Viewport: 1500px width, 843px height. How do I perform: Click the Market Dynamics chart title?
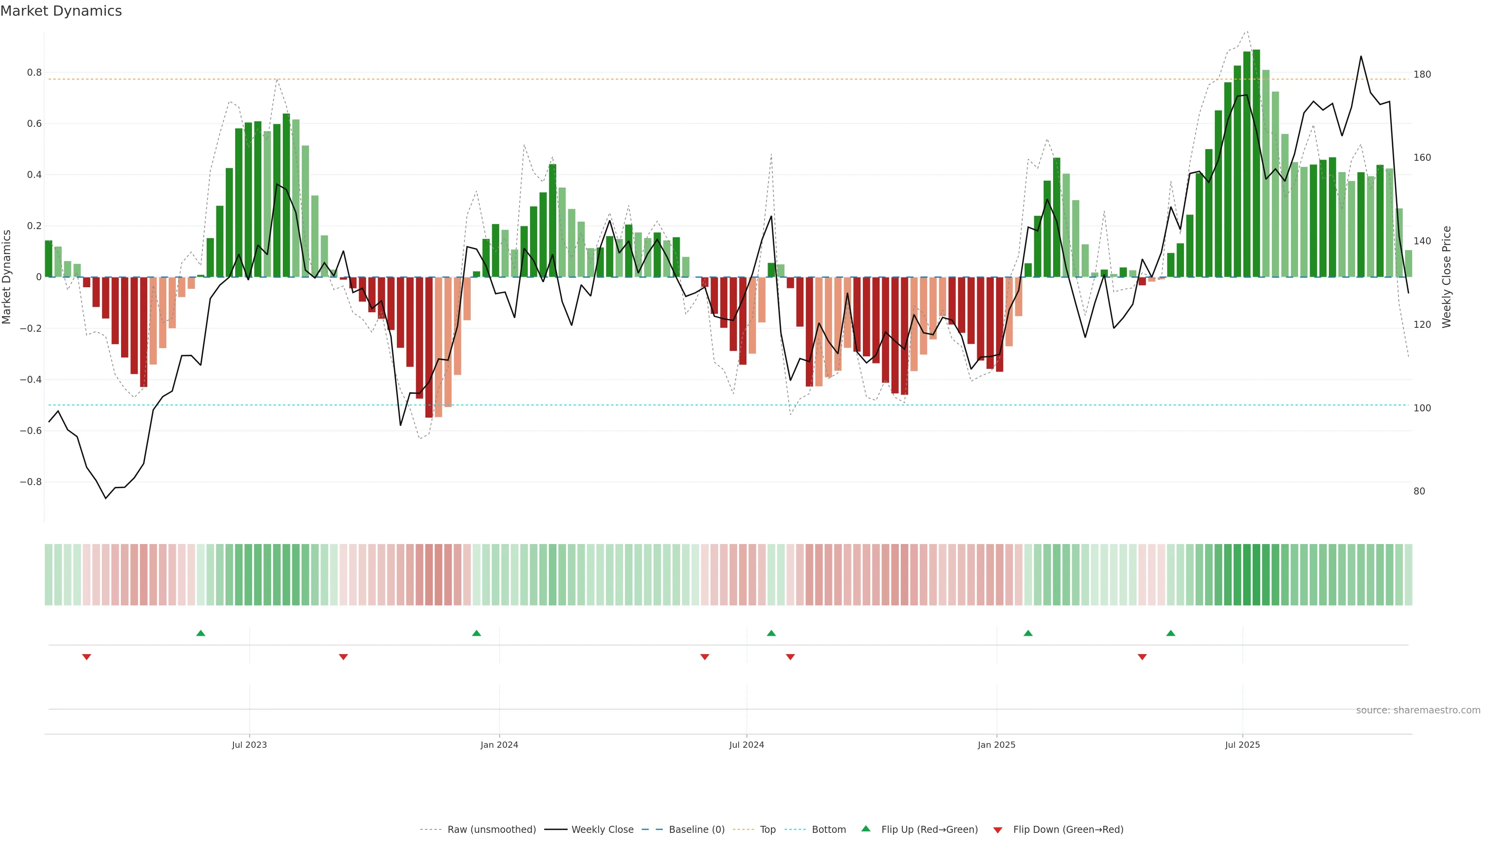(x=61, y=11)
